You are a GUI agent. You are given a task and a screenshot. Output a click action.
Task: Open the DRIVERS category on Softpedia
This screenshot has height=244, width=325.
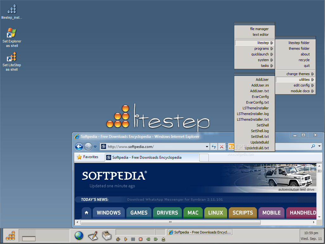tap(167, 213)
